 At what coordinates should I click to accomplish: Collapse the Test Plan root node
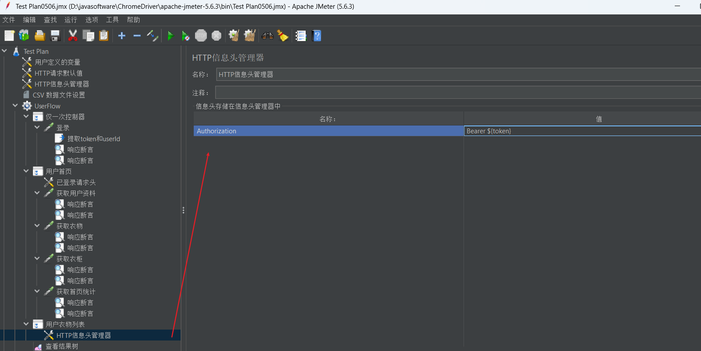(4, 51)
